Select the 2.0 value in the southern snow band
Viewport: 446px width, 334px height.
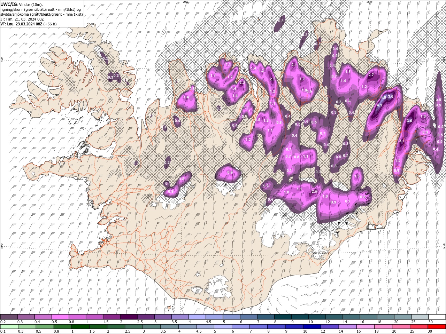click(x=314, y=192)
